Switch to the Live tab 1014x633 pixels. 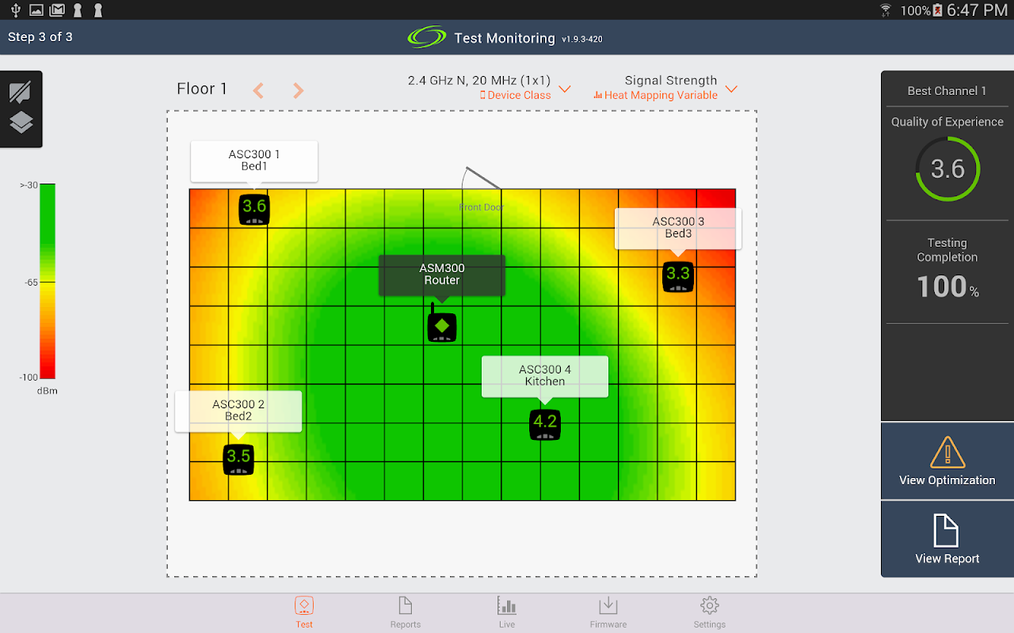[507, 612]
